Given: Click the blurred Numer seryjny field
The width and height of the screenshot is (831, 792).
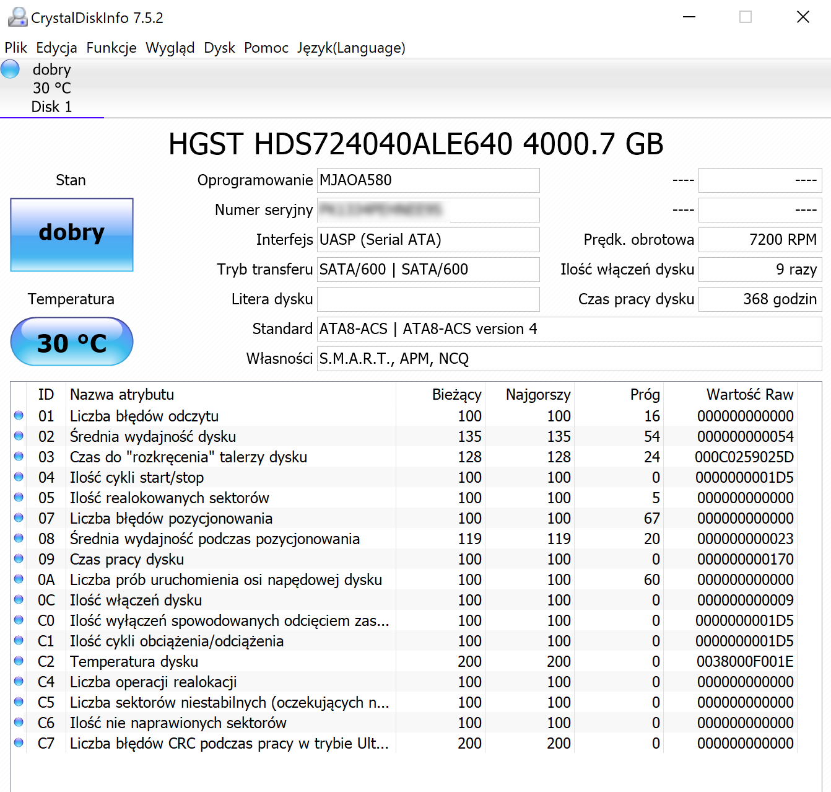Looking at the screenshot, I should point(429,210).
